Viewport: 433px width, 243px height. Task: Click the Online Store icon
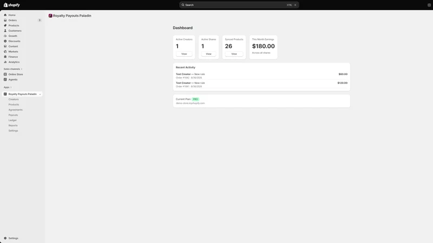click(5, 75)
